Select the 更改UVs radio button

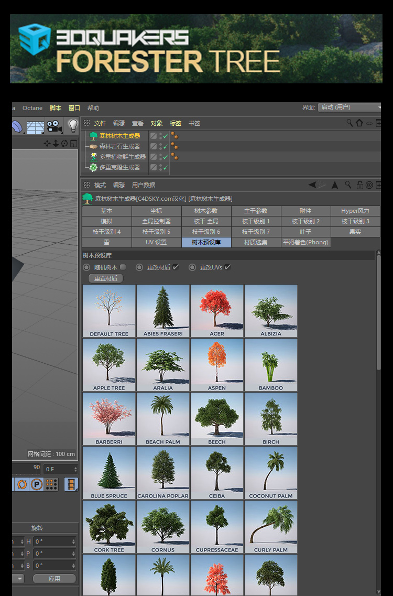click(192, 267)
